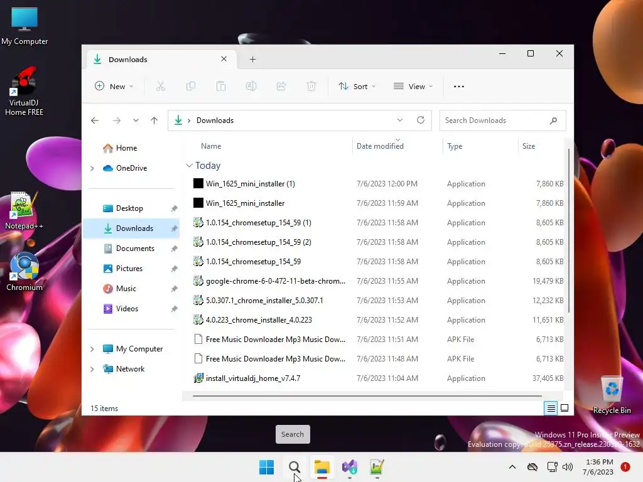Sort by Type column header
The height and width of the screenshot is (482, 643).
pos(455,146)
